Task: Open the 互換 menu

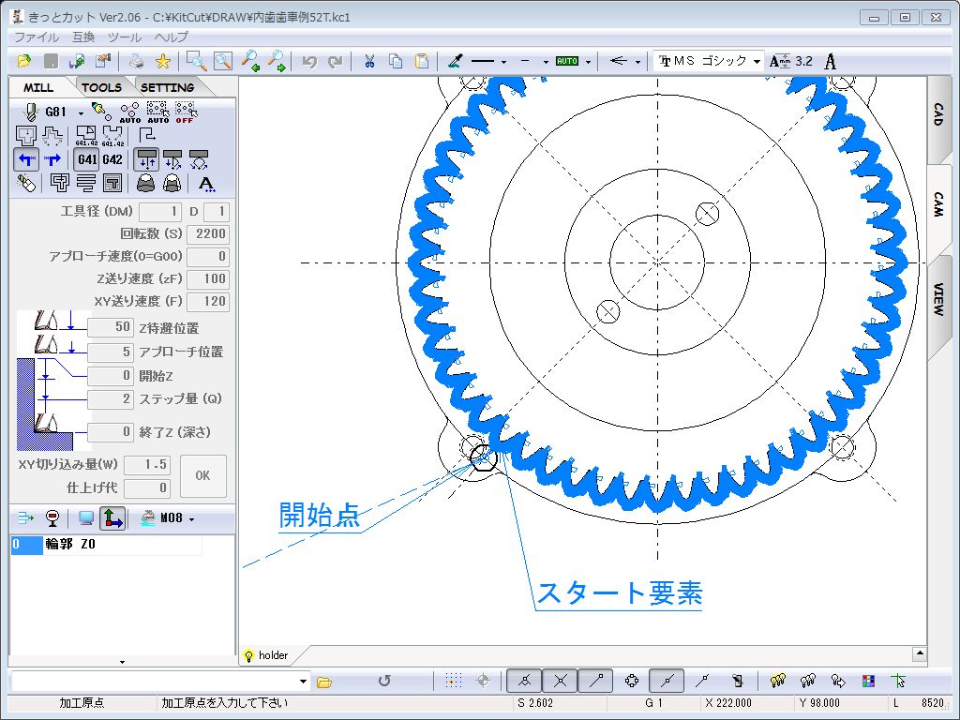Action: [x=83, y=37]
